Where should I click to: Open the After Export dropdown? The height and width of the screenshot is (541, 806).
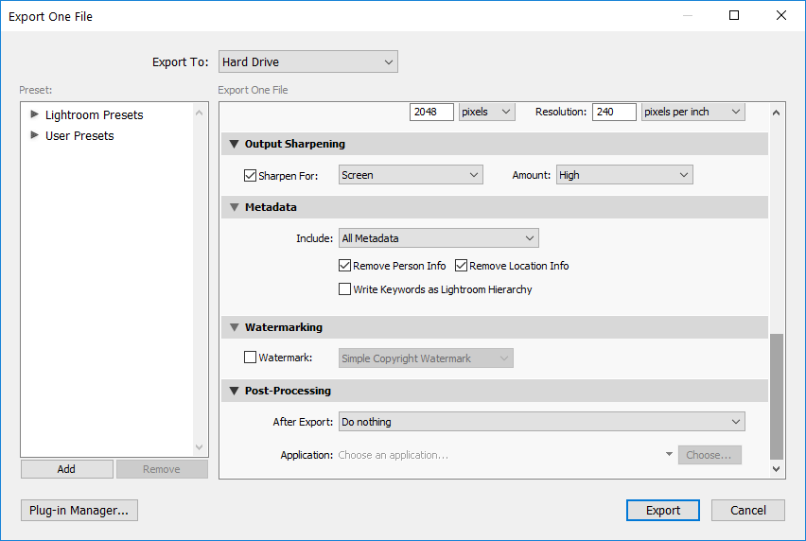pos(541,422)
